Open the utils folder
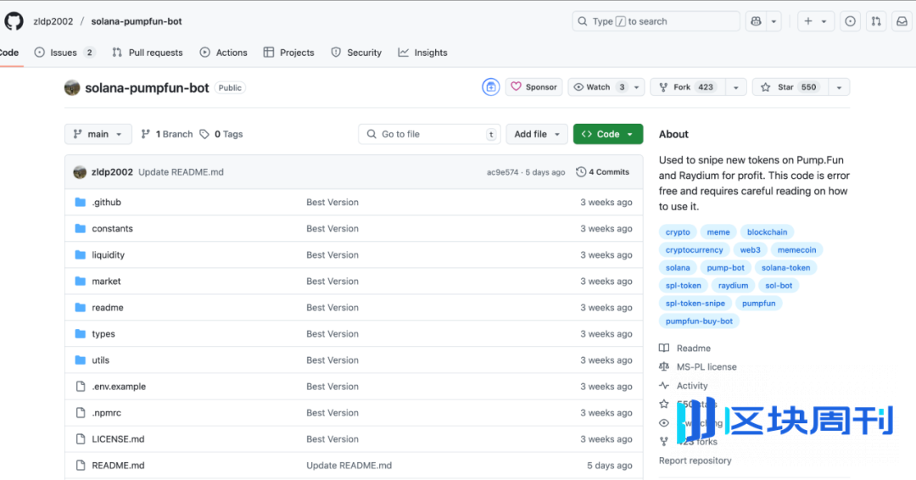 (x=100, y=360)
